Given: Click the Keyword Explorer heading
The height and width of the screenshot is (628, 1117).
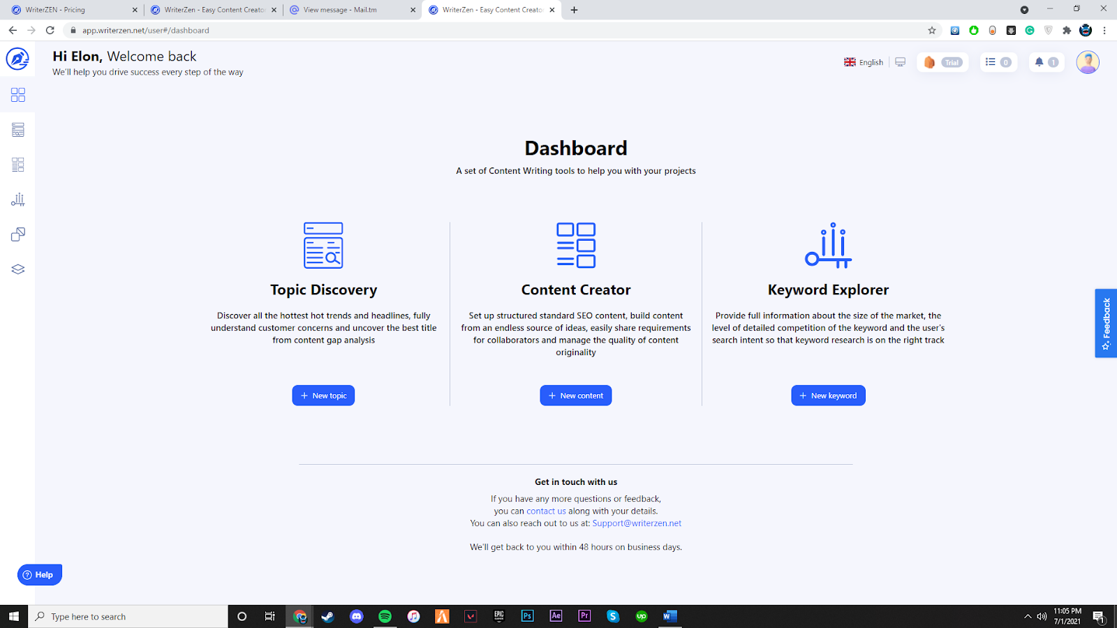Looking at the screenshot, I should 828,290.
